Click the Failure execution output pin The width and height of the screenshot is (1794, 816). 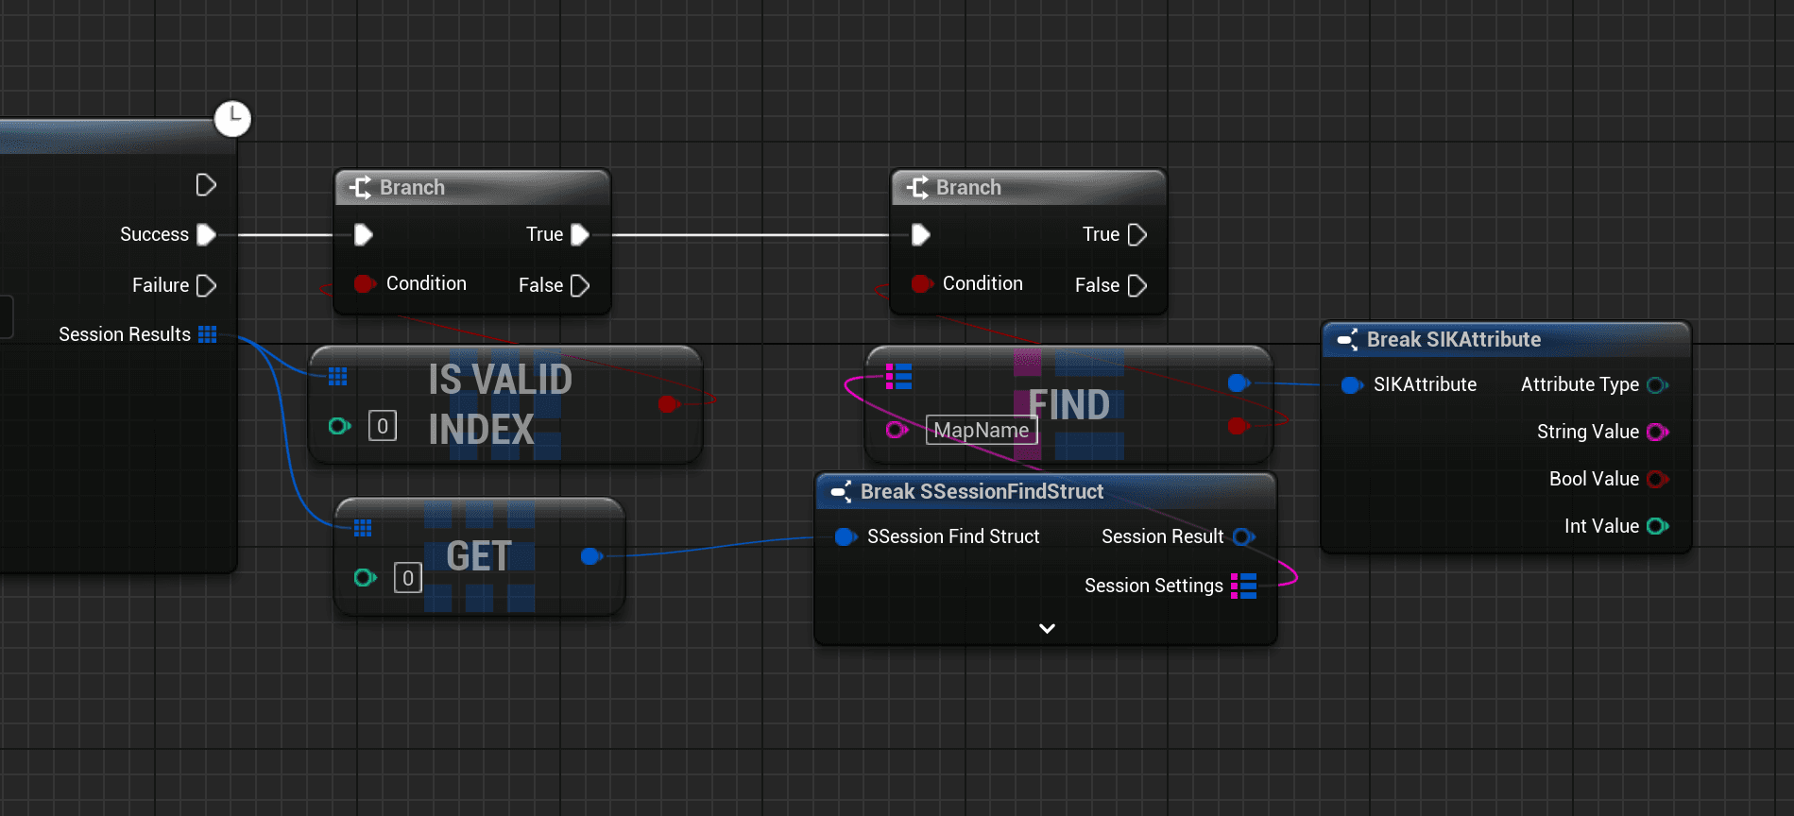coord(206,285)
